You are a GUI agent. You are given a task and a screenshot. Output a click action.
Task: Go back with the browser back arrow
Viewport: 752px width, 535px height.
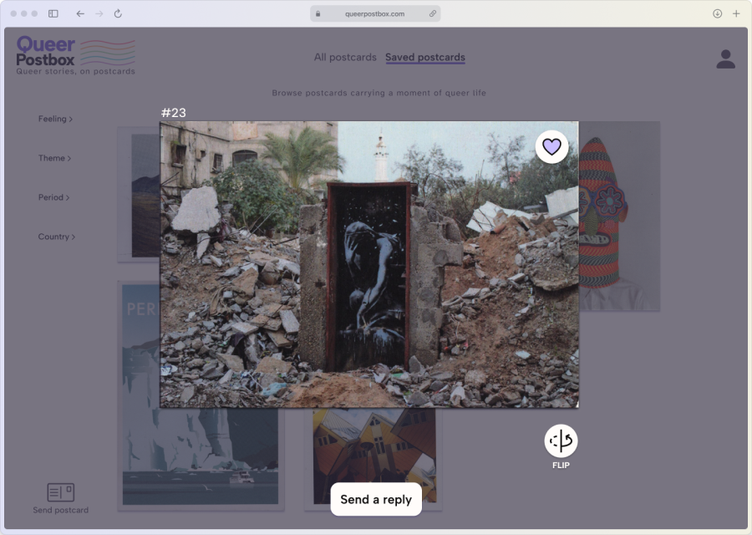point(80,14)
